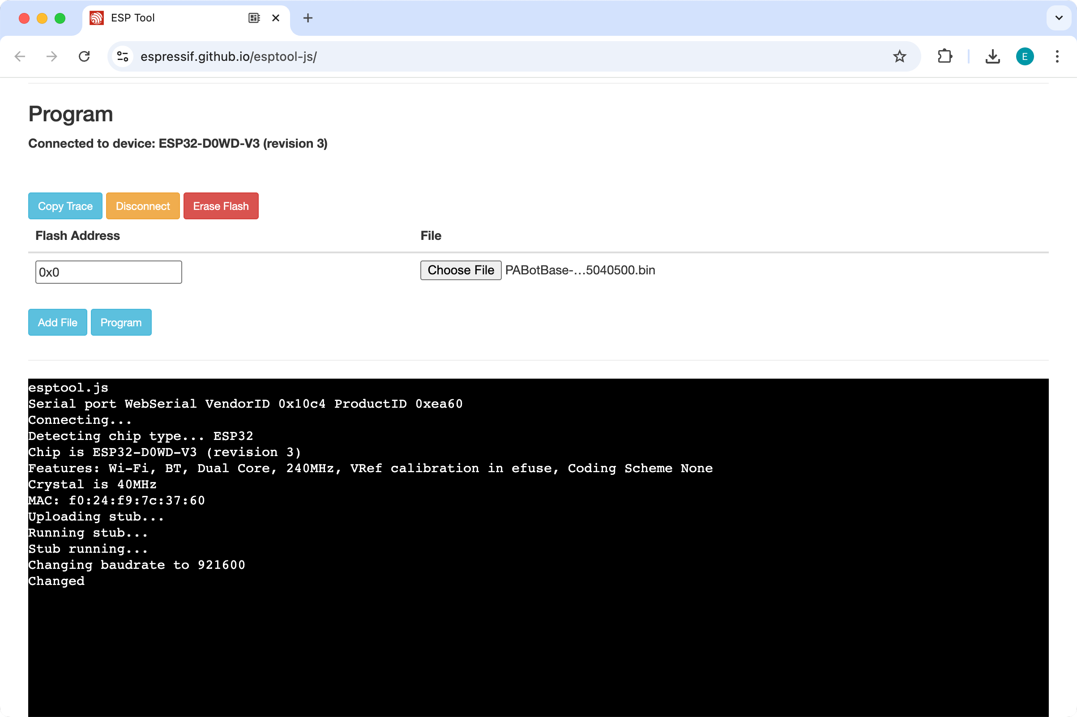The width and height of the screenshot is (1077, 717).
Task: Open the Chrome three-dot menu
Action: (1057, 57)
